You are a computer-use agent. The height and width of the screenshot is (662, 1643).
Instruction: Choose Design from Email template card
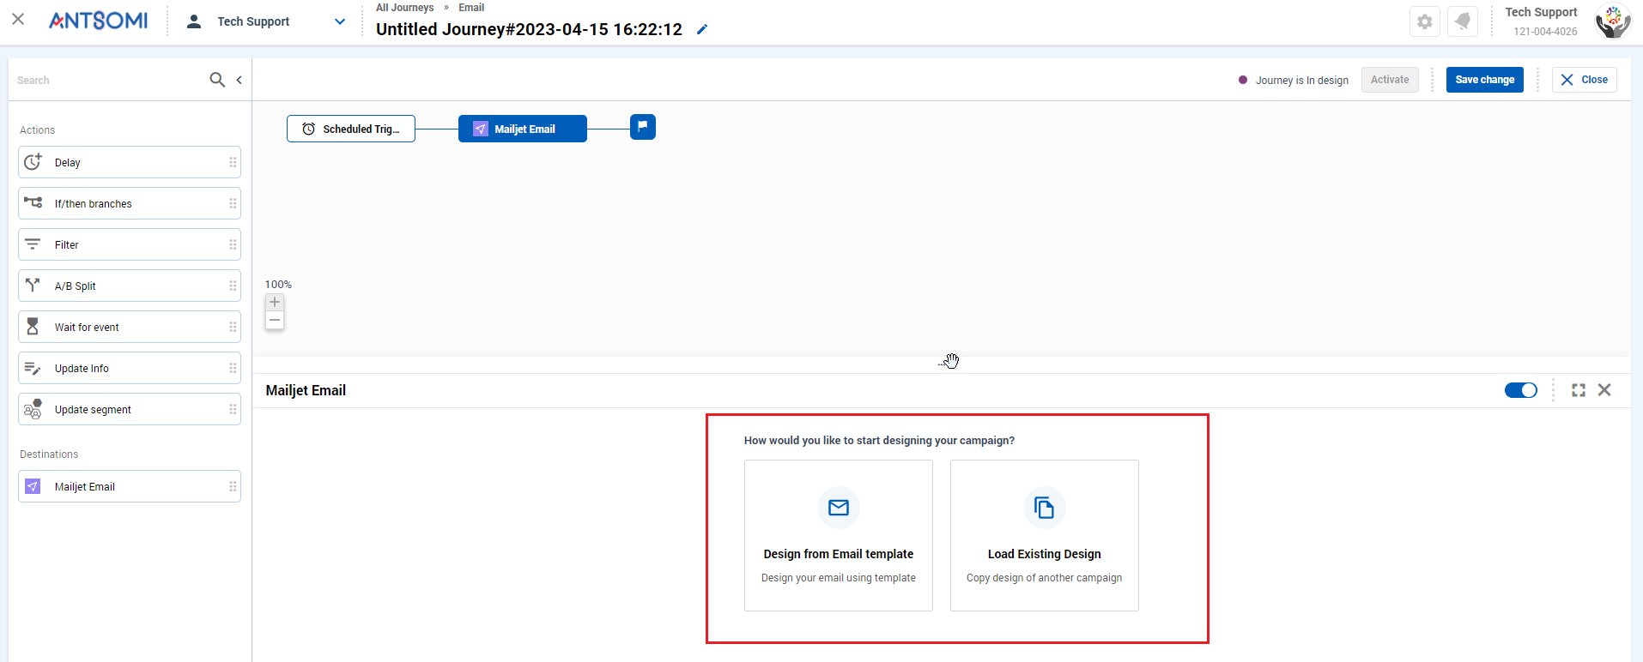[x=839, y=535]
